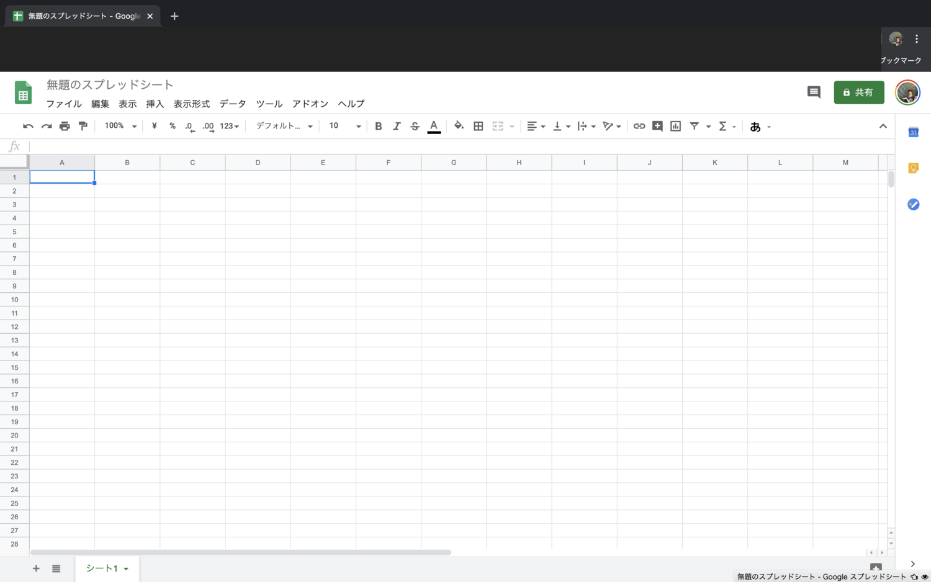The height and width of the screenshot is (582, 931).
Task: Open the ファイル menu
Action: click(x=64, y=104)
